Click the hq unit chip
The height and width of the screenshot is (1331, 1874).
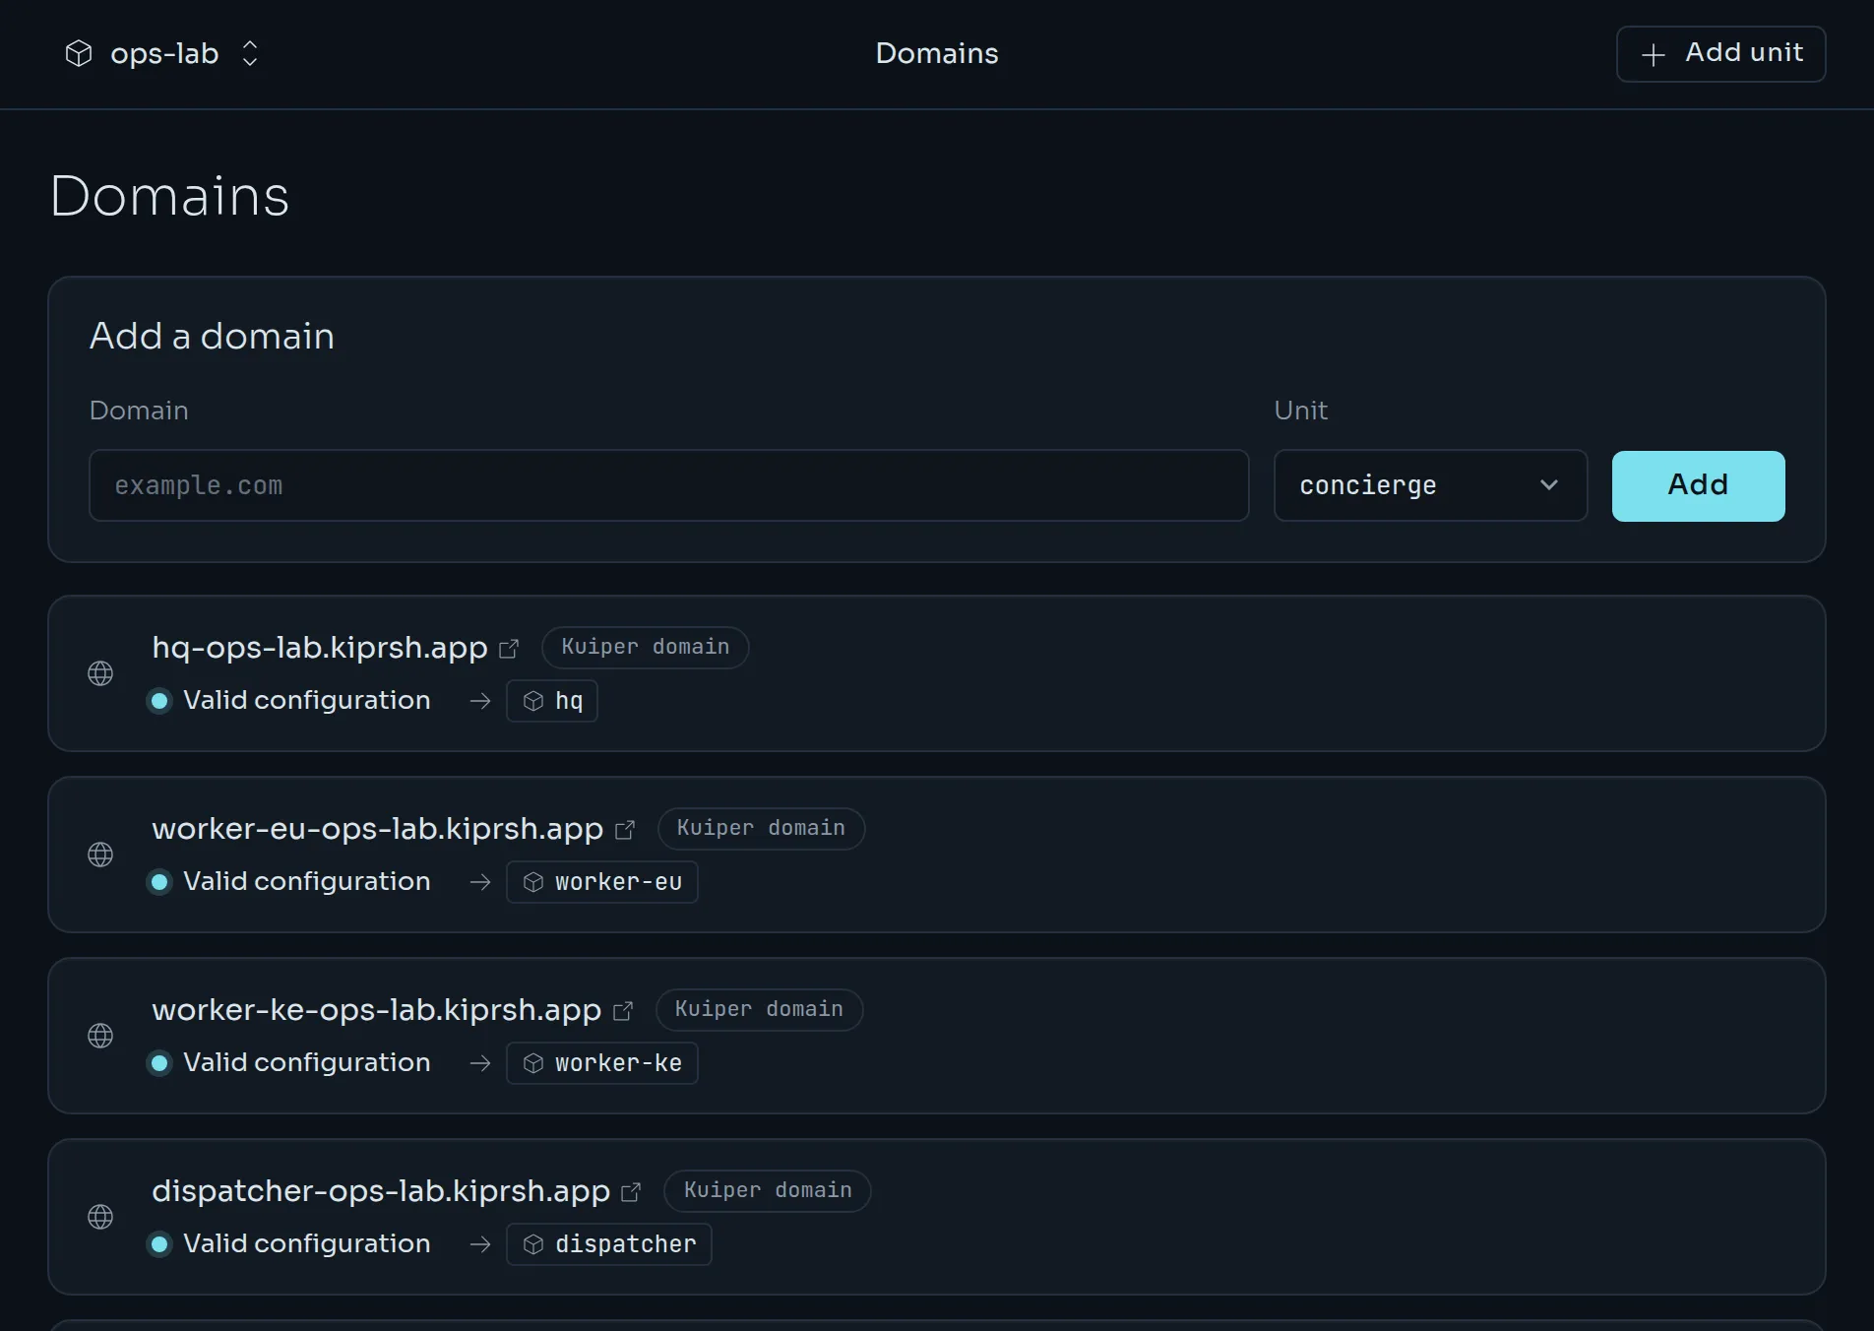(x=552, y=701)
